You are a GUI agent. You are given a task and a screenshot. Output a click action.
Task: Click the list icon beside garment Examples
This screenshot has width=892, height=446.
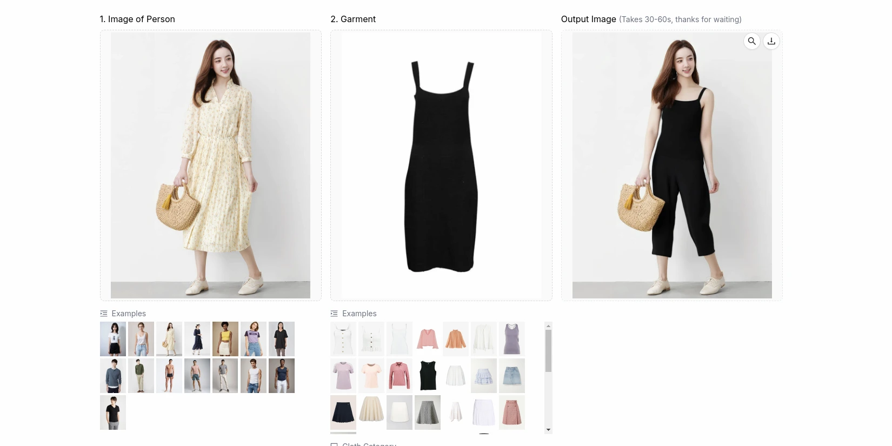(334, 314)
